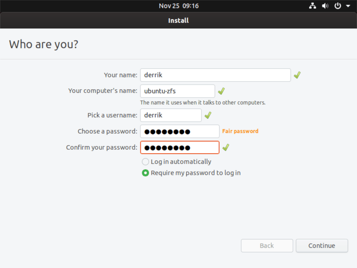Click the volume speaker icon

point(325,6)
